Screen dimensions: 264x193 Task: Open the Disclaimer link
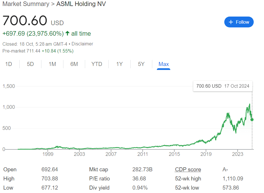tap(82, 44)
